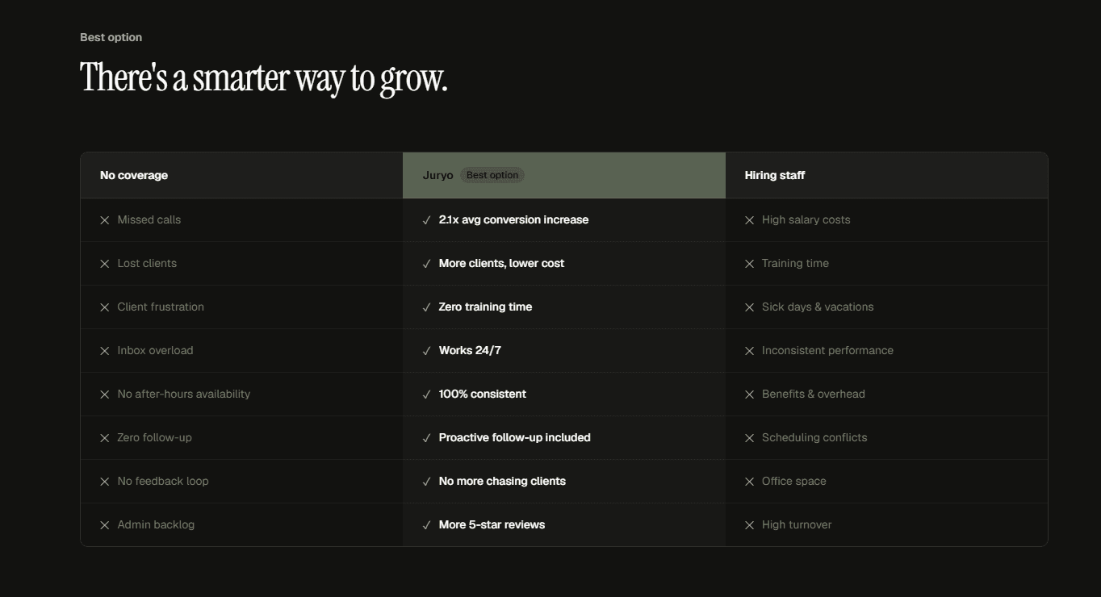
Task: Click the checkmark beside Works 24/7
Action: click(427, 351)
